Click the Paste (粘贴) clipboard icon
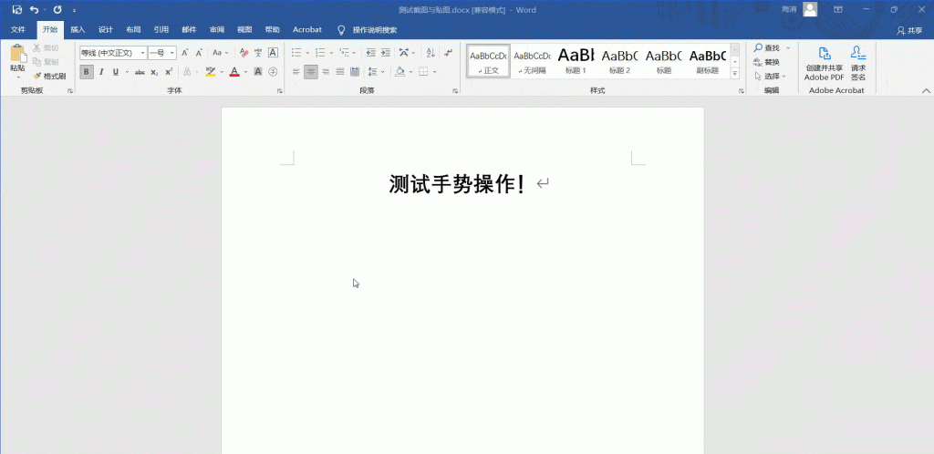The image size is (934, 454). pyautogui.click(x=18, y=54)
